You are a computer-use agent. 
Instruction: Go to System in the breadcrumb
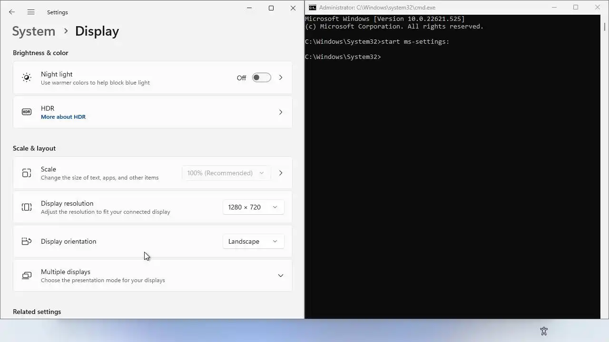pyautogui.click(x=34, y=31)
